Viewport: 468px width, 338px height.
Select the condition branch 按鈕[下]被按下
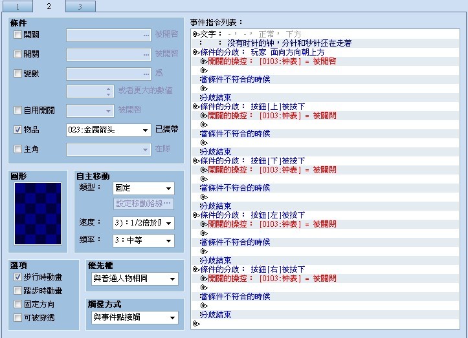click(x=326, y=161)
